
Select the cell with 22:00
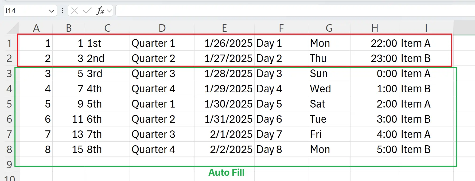click(375, 43)
